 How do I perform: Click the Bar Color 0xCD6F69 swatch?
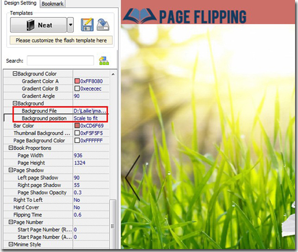pos(77,126)
